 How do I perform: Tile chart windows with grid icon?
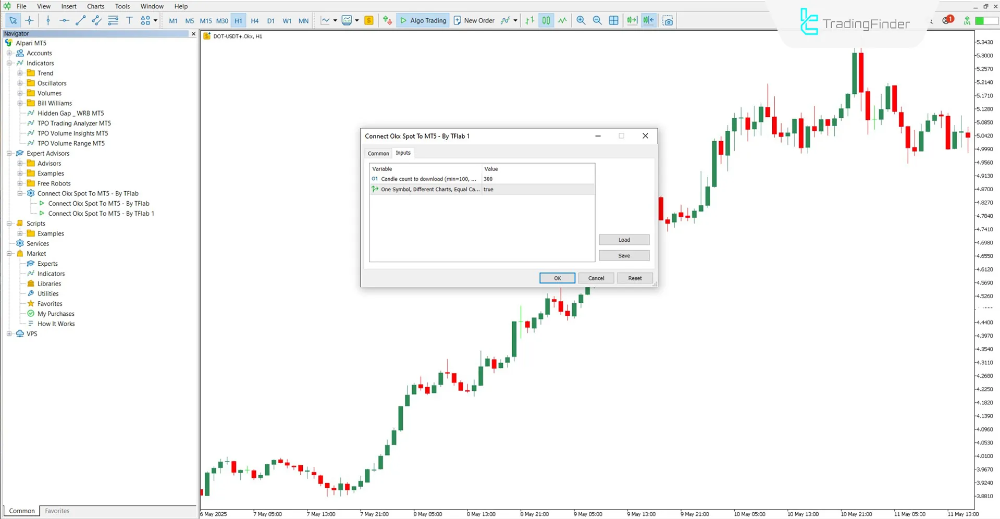click(x=614, y=20)
